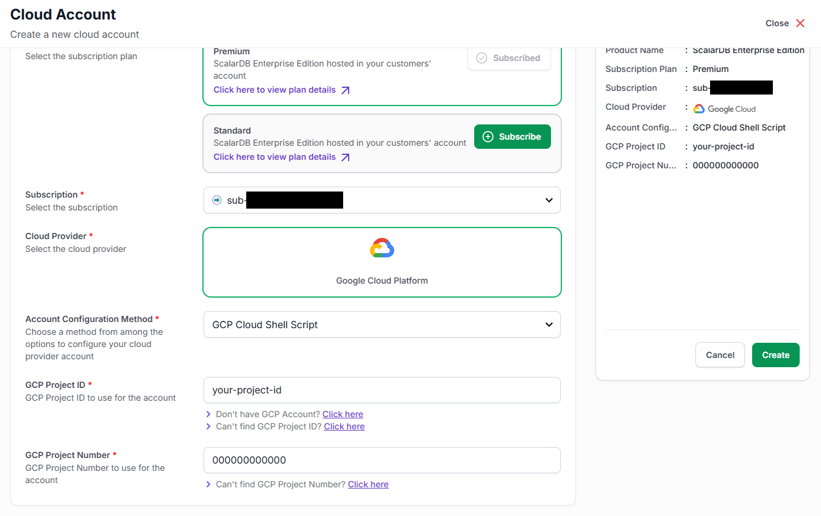Click the subscription badge icon in the Subscription field
The image size is (821, 516).
217,200
